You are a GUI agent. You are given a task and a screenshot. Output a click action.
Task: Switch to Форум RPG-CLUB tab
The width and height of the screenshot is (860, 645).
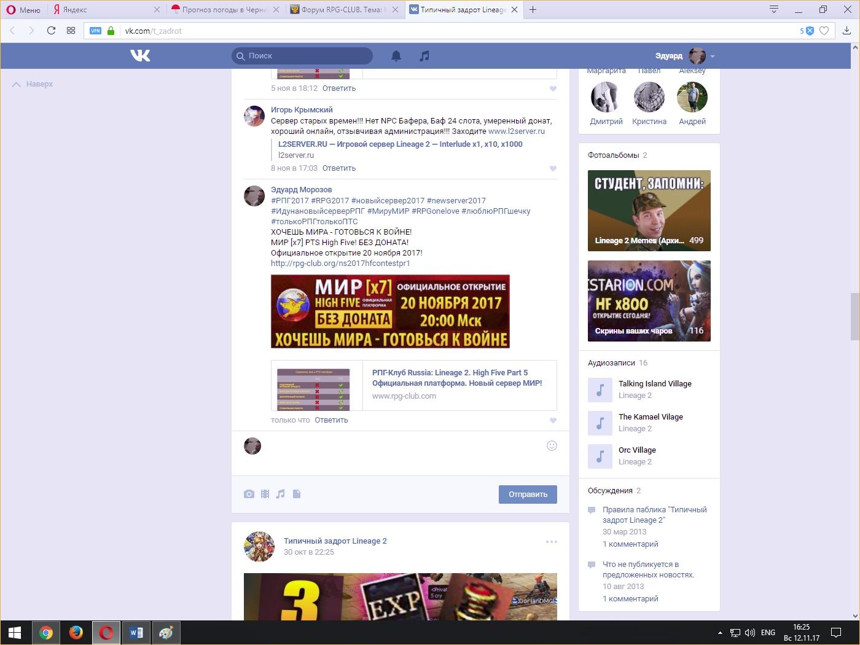point(344,9)
